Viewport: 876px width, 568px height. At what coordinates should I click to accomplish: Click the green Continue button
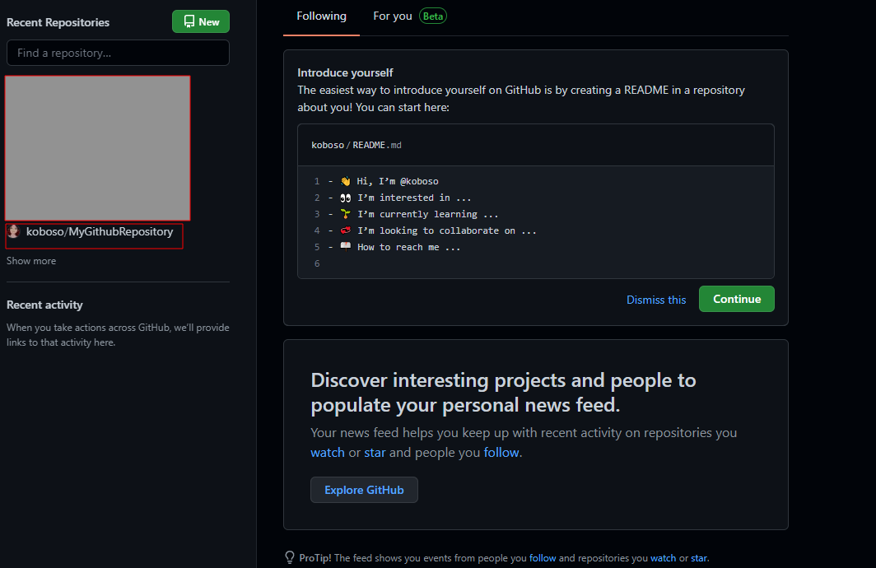click(736, 299)
